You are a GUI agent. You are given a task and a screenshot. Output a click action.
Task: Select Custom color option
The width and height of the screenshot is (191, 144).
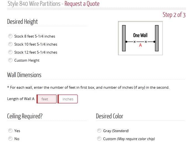99,139
